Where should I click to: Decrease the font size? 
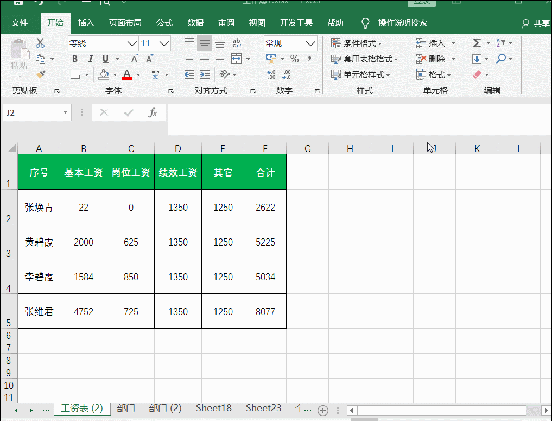[150, 59]
